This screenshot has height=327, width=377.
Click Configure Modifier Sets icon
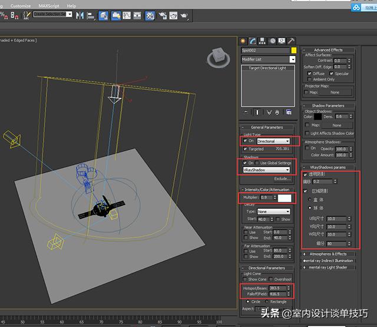(x=289, y=113)
